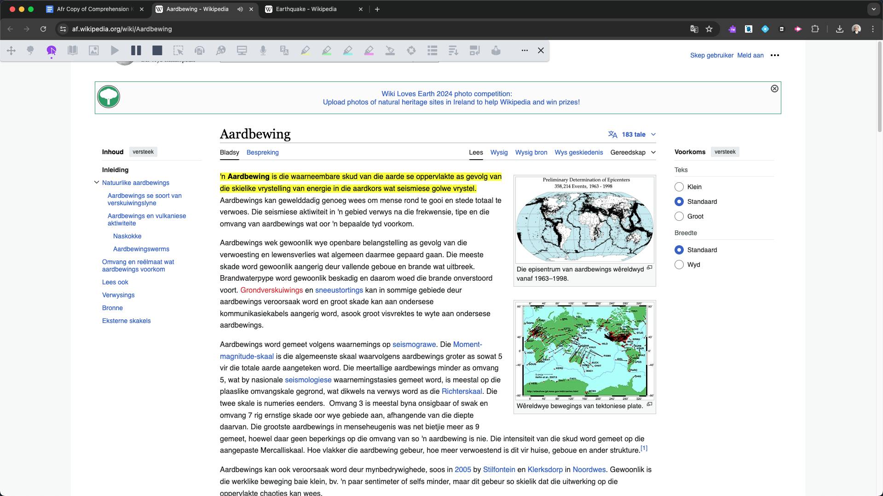Open the Chrome three-dot menu
Screen dimensions: 883x496
[x=873, y=29]
